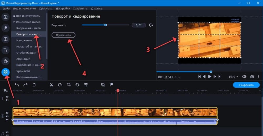The height and width of the screenshot is (136, 263).
Task: Open the file import tab in sidebar
Action: tap(6, 17)
